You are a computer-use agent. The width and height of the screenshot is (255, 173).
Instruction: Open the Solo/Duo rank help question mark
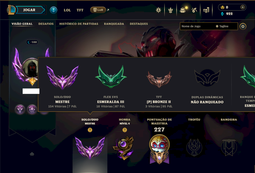point(90,130)
